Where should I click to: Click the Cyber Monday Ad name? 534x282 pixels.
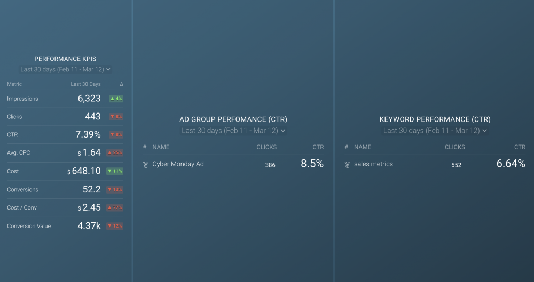[x=178, y=164]
